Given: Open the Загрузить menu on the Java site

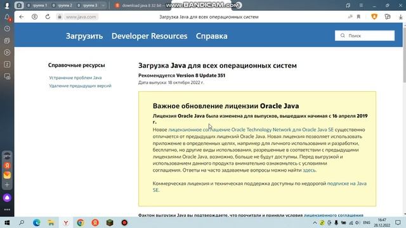Looking at the screenshot, I should click(x=84, y=36).
